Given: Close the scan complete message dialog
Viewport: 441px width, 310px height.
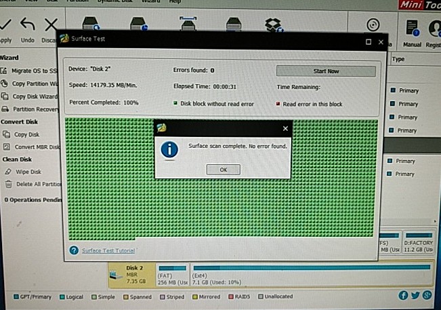Looking at the screenshot, I should (285, 128).
